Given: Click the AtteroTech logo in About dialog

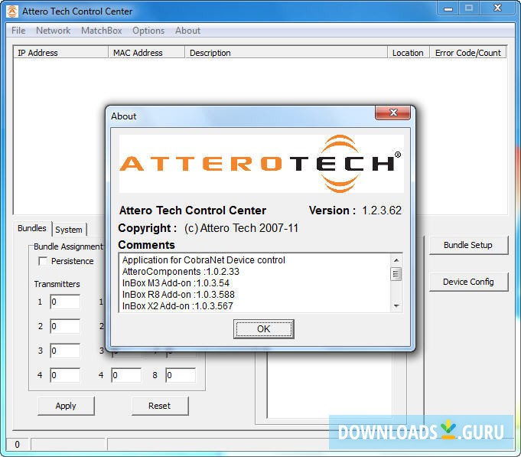Looking at the screenshot, I should [x=262, y=164].
